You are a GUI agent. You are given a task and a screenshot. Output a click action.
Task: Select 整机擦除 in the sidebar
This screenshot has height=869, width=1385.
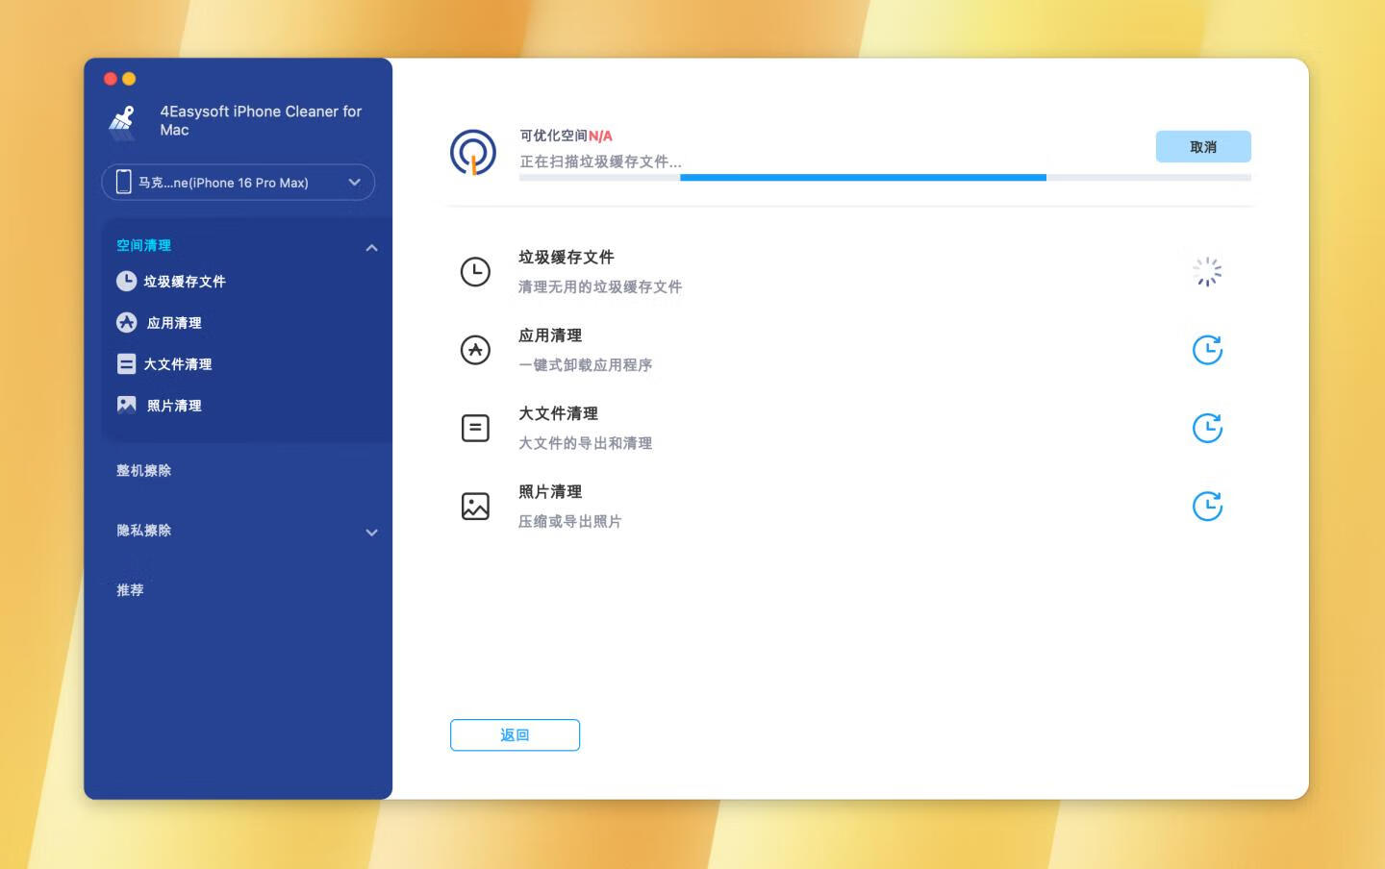tap(143, 470)
